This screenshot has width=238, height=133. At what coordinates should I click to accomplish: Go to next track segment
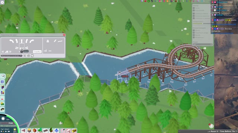coord(10,52)
